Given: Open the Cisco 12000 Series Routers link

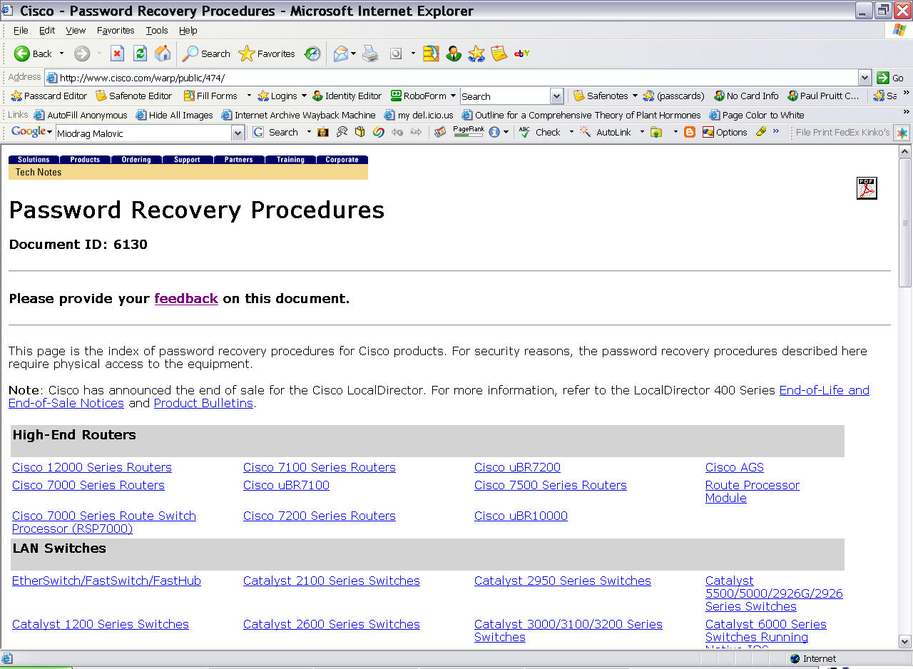Looking at the screenshot, I should [92, 467].
